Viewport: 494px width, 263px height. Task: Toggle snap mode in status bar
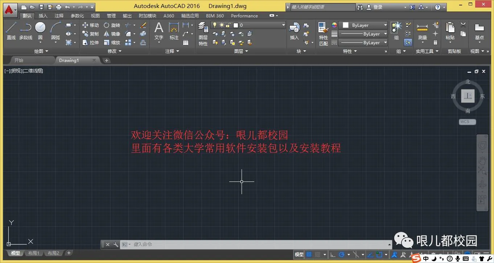click(x=317, y=255)
